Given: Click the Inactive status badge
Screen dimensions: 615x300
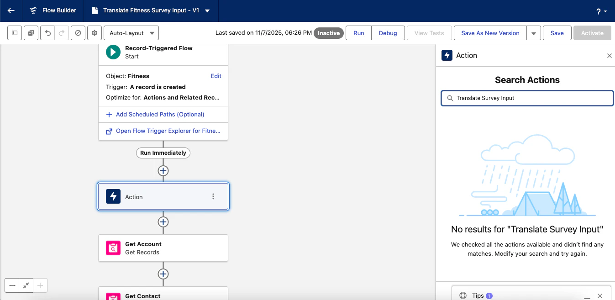Looking at the screenshot, I should (x=329, y=33).
